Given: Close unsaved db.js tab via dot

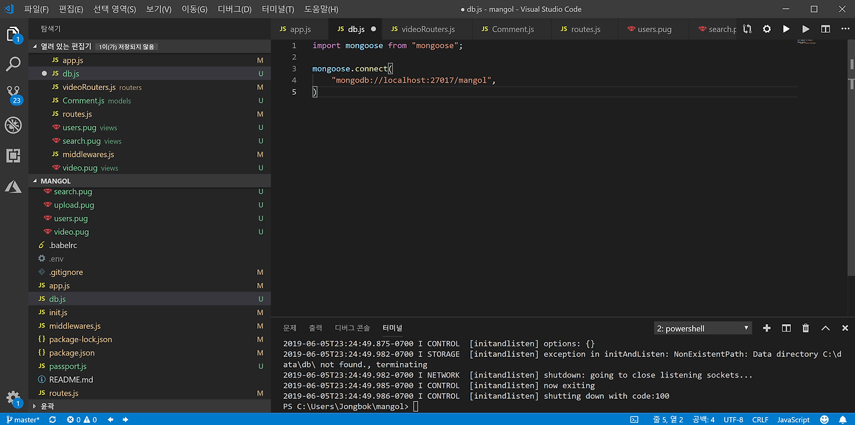Looking at the screenshot, I should pos(373,29).
